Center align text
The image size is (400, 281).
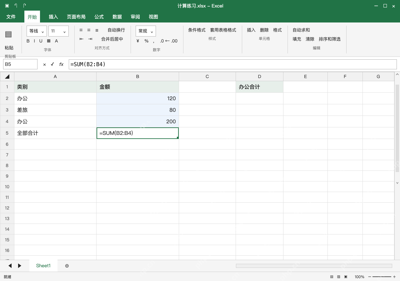(89, 30)
